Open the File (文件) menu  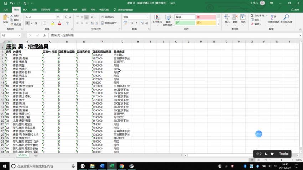pyautogui.click(x=6, y=10)
